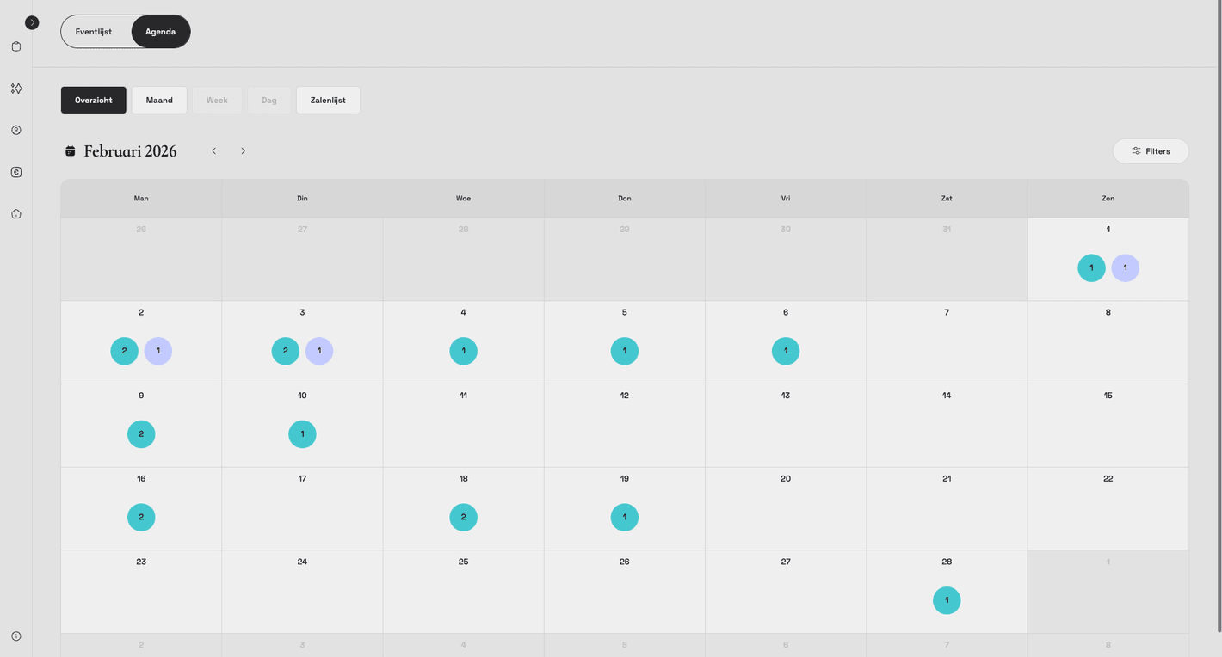The image size is (1222, 657).
Task: Open the event badge on 9 February
Action: point(141,434)
